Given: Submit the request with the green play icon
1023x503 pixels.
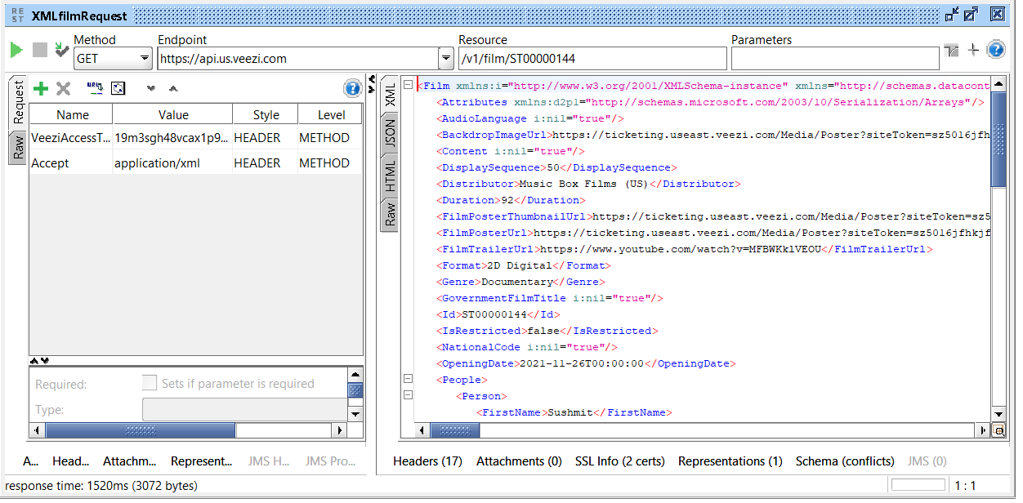Looking at the screenshot, I should tap(16, 50).
